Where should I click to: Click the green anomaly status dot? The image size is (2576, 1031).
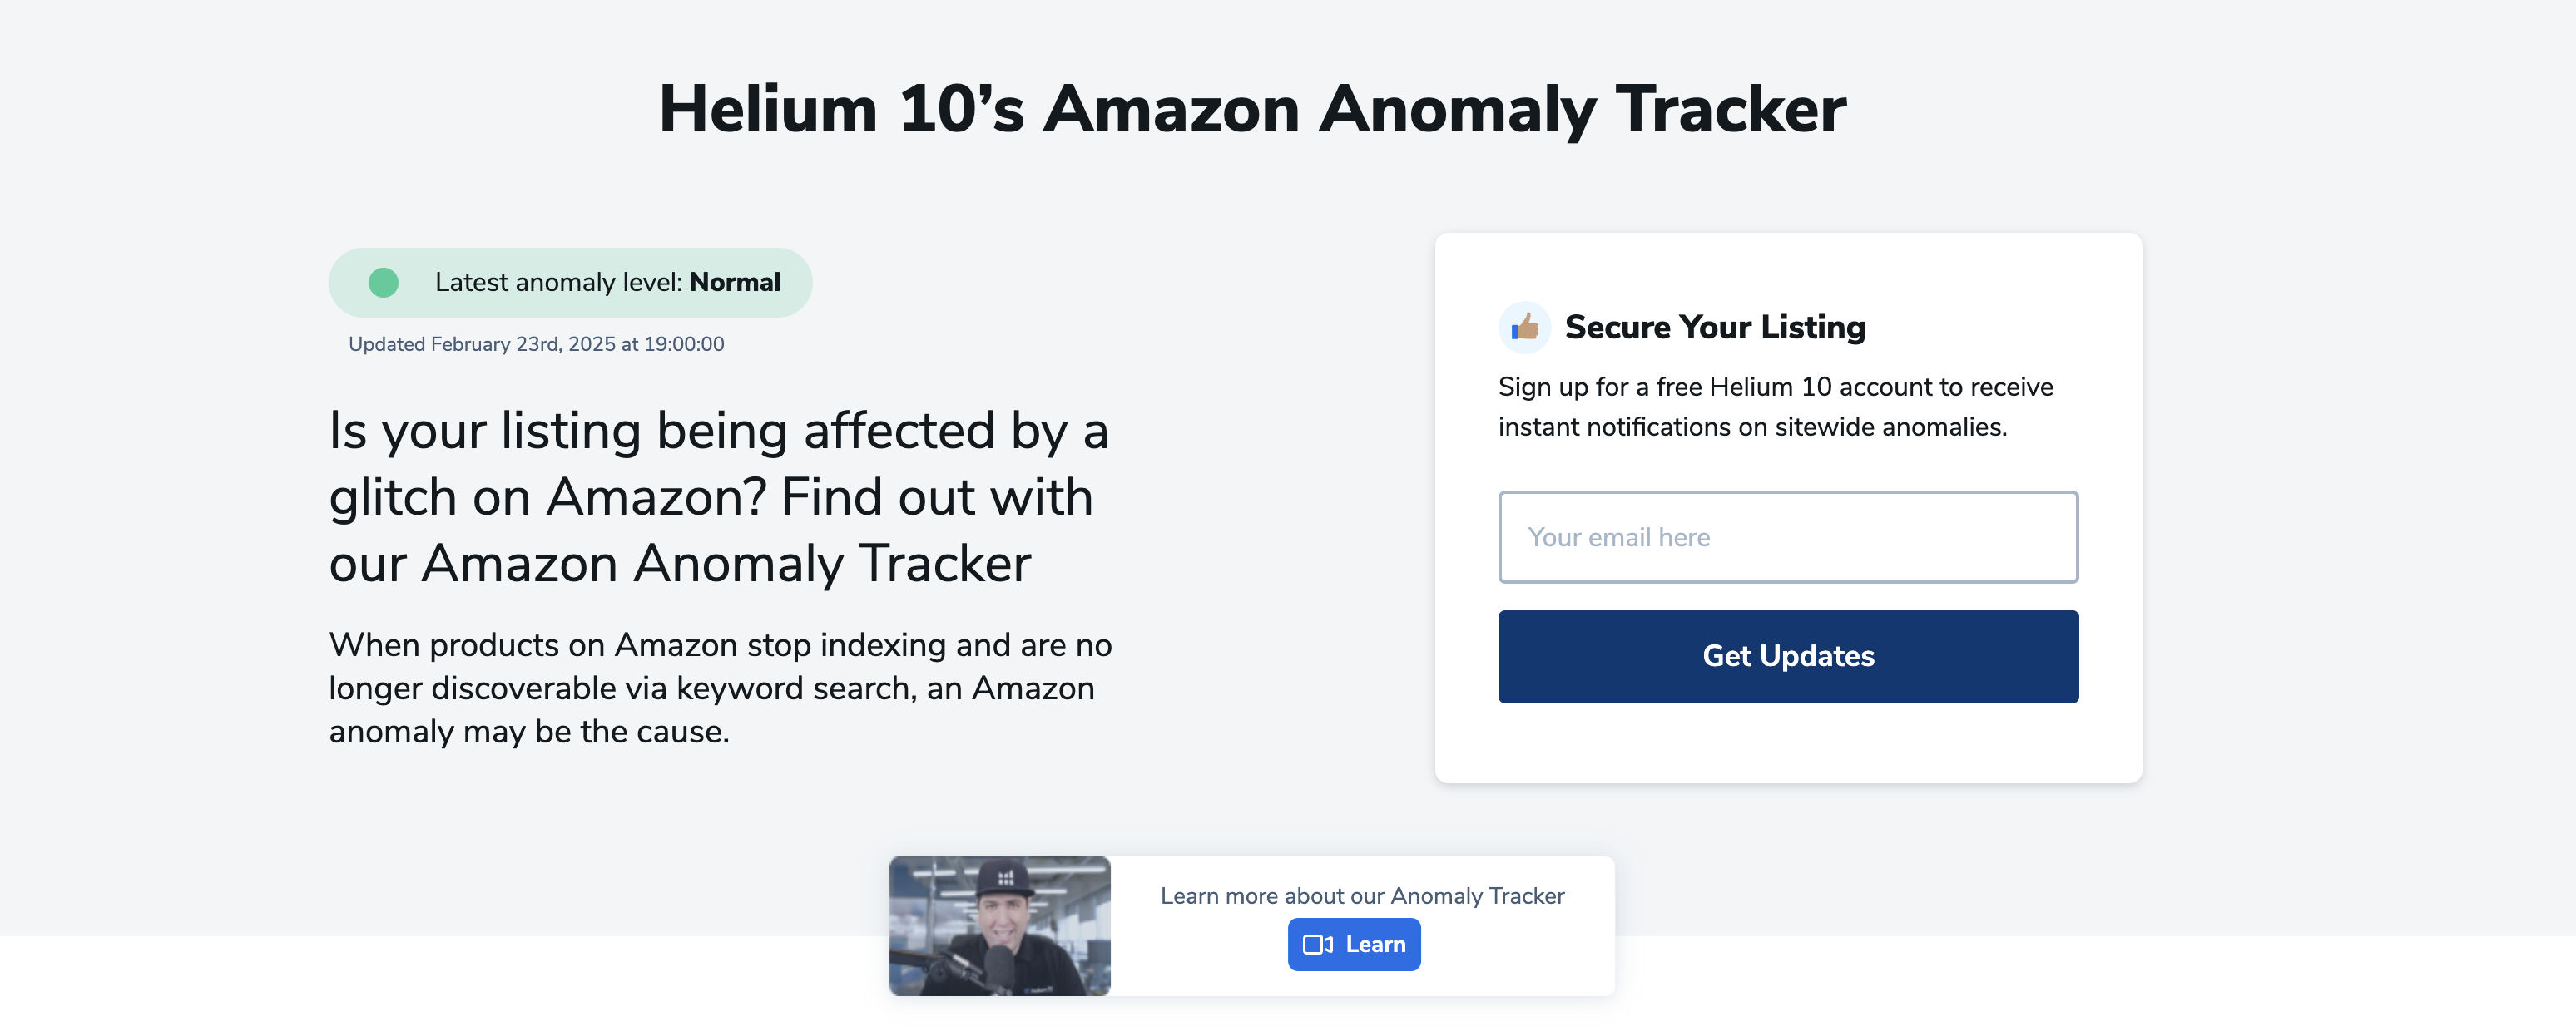click(383, 283)
